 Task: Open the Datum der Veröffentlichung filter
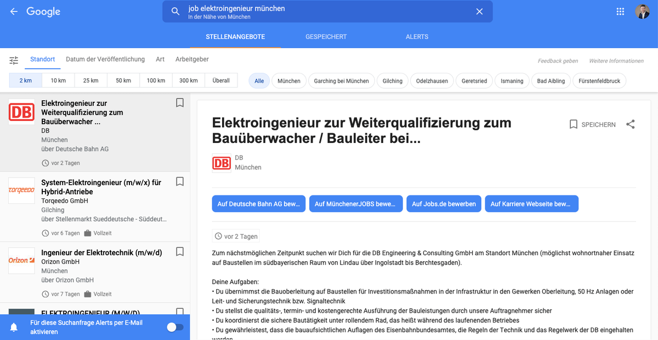105,59
